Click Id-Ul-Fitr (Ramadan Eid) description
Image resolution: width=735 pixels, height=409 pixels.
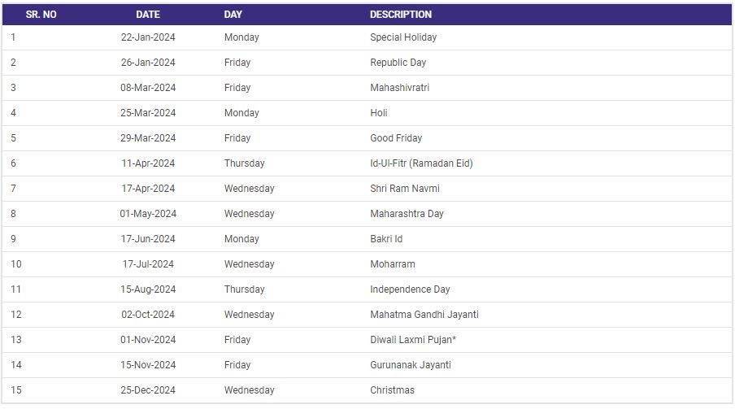tap(421, 163)
